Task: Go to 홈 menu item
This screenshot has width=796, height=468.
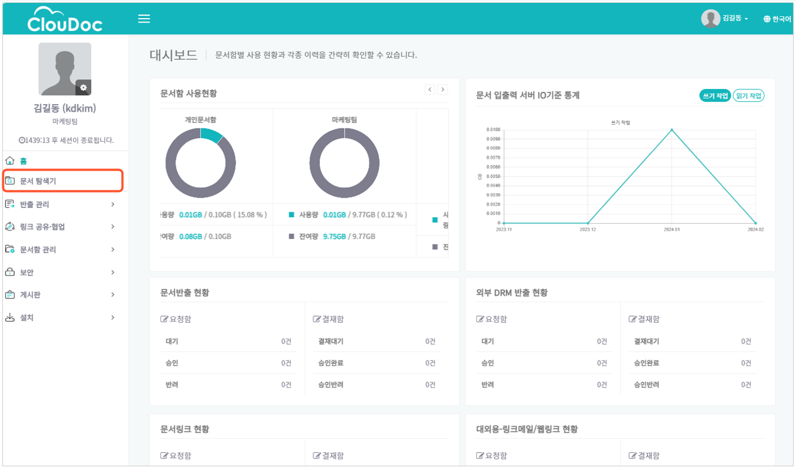Action: pyautogui.click(x=24, y=161)
